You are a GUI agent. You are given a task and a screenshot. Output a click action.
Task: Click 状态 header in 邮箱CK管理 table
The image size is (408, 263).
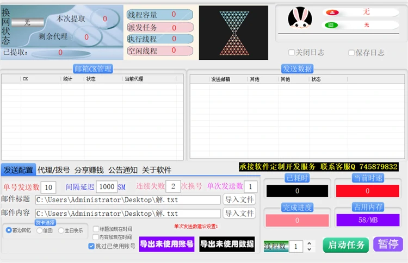[x=103, y=79]
